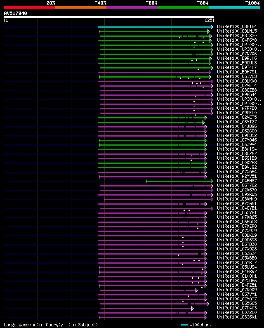Choose the UniRef100_C4JBG6 entry
Image resolution: width=264 pixels, height=328 pixels.
[x=237, y=126]
